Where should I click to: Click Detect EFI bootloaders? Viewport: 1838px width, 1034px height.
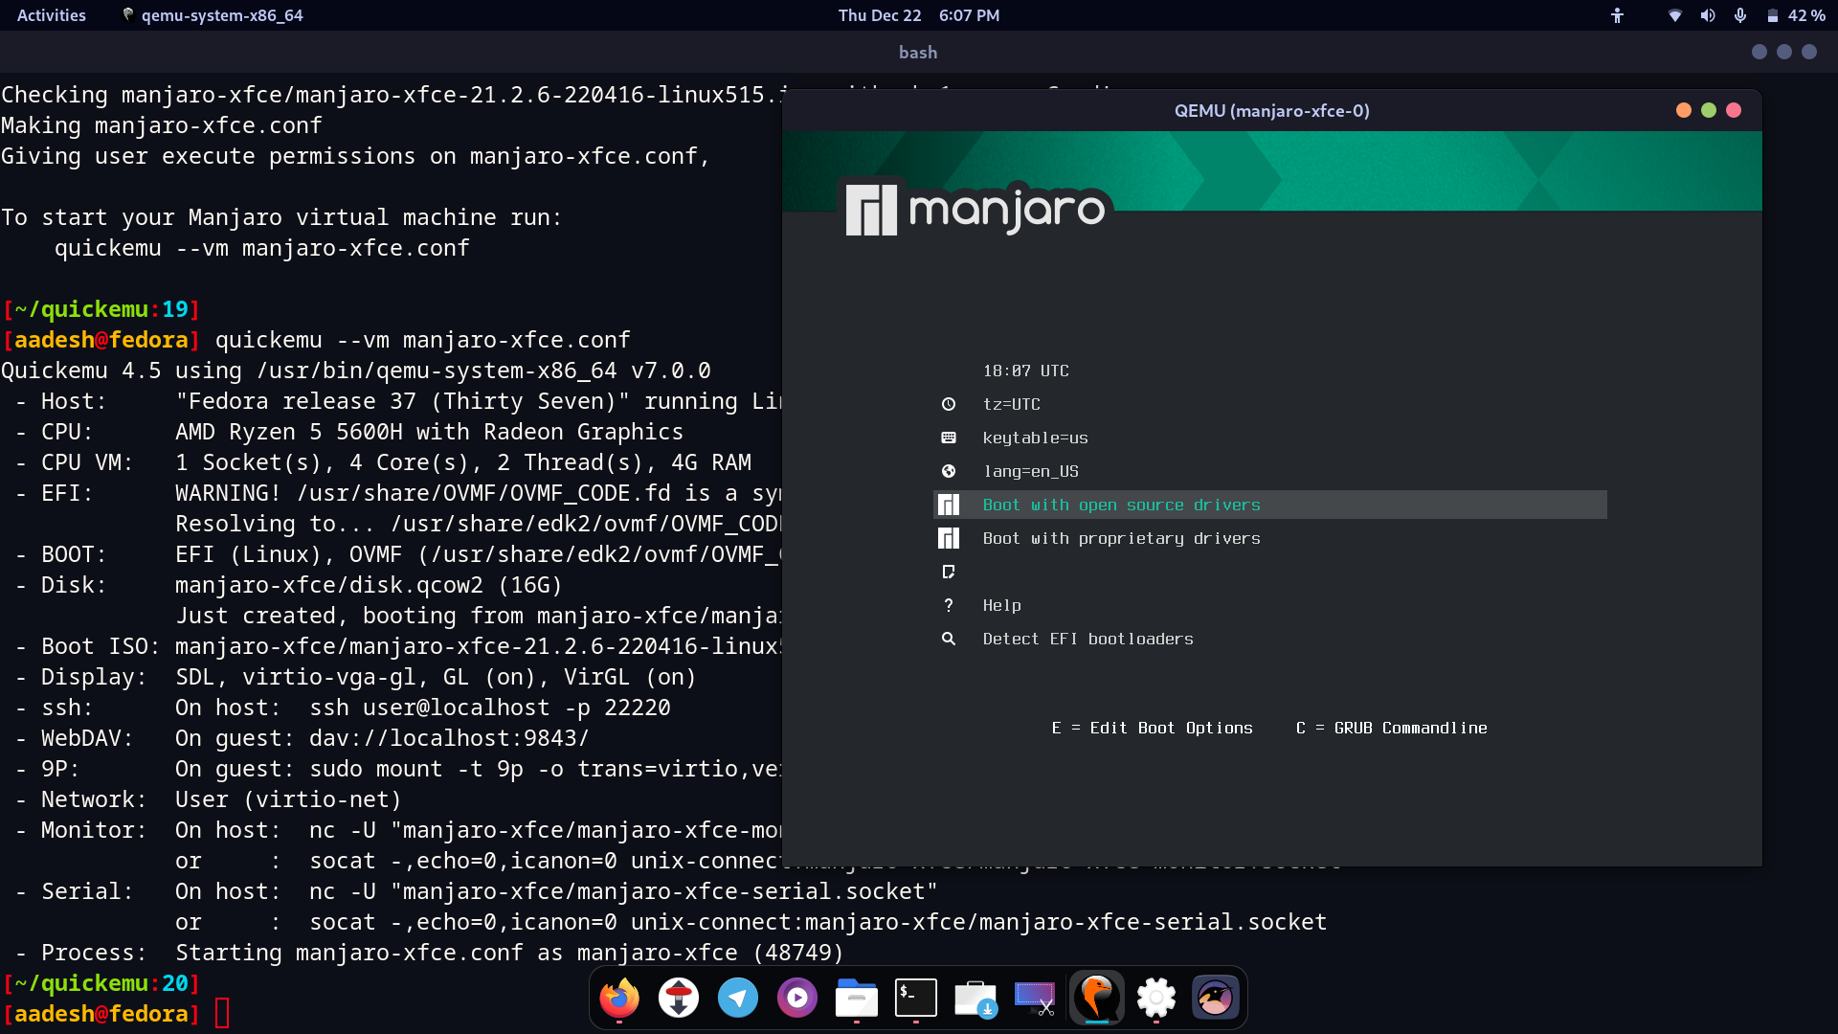point(1087,638)
